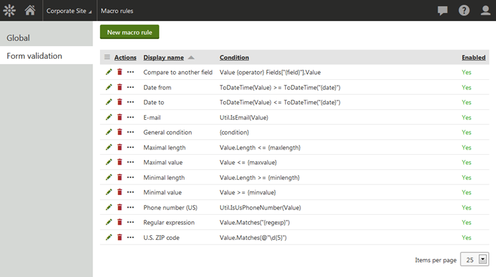
Task: Open more actions for Regular expression
Action: coord(130,222)
